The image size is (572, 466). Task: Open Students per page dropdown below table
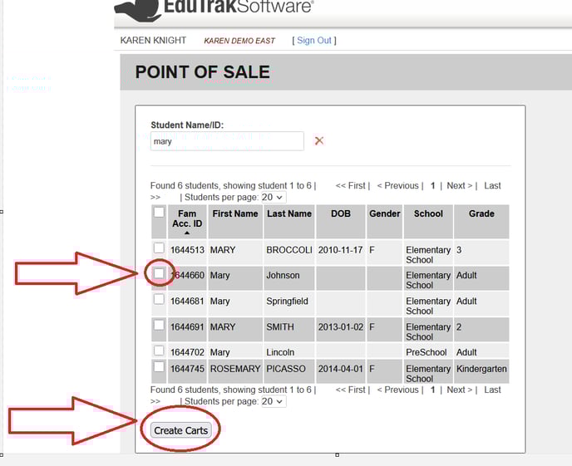273,401
